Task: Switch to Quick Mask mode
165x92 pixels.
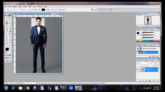Action: tap(10, 55)
